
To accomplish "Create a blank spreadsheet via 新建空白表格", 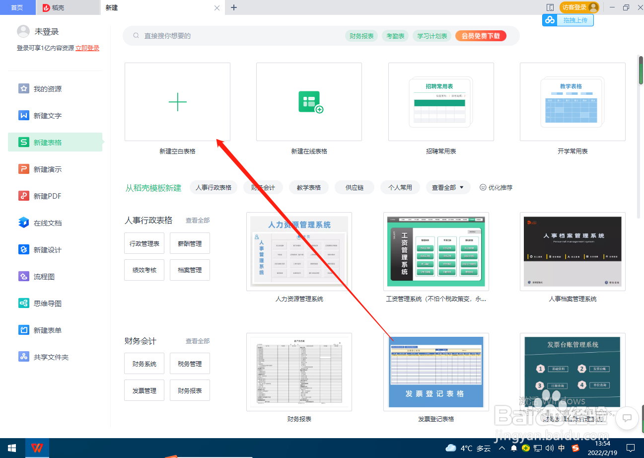I will pos(177,102).
